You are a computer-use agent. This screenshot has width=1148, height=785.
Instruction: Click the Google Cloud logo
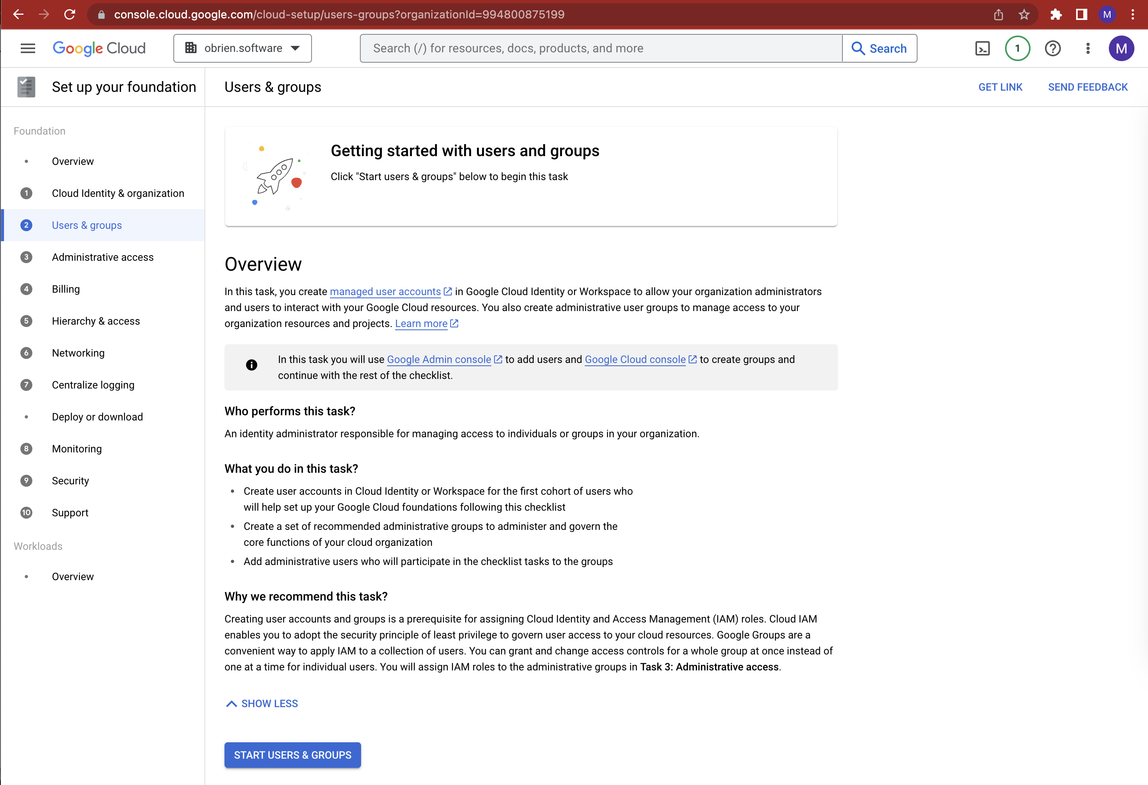coord(99,48)
